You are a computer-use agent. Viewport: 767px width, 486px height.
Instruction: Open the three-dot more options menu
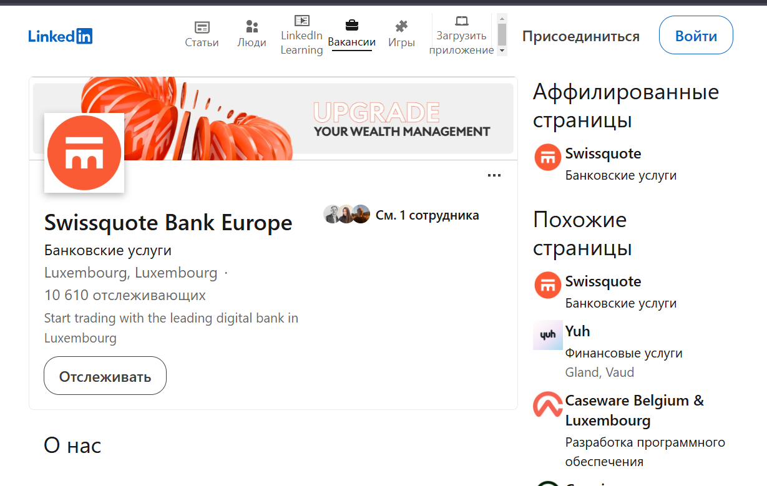pos(494,175)
